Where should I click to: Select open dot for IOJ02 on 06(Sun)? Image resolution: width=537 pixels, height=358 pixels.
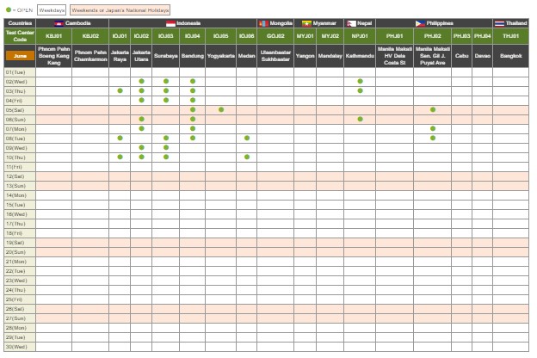pos(141,120)
